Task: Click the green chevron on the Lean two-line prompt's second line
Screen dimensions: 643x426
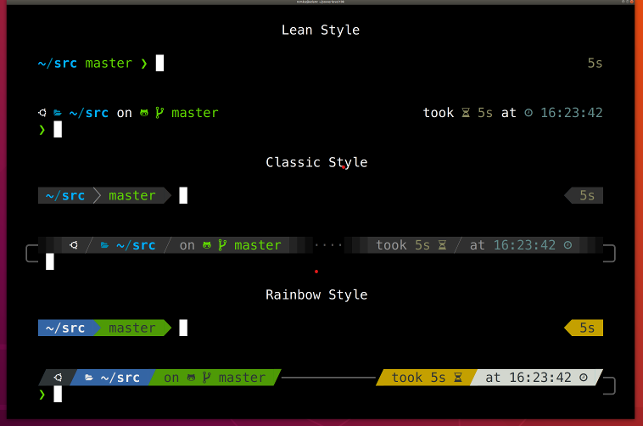Action: (x=42, y=130)
